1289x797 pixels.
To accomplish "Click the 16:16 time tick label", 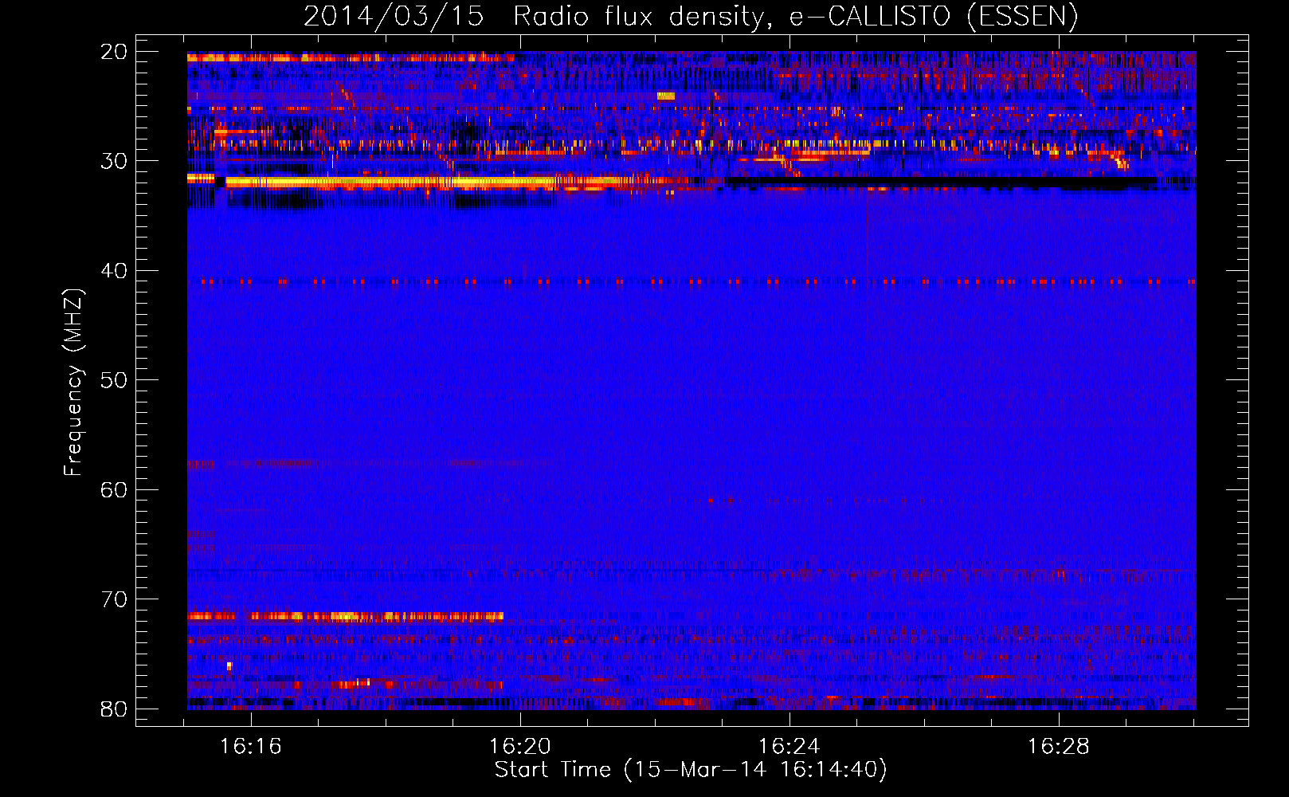I will click(x=251, y=747).
